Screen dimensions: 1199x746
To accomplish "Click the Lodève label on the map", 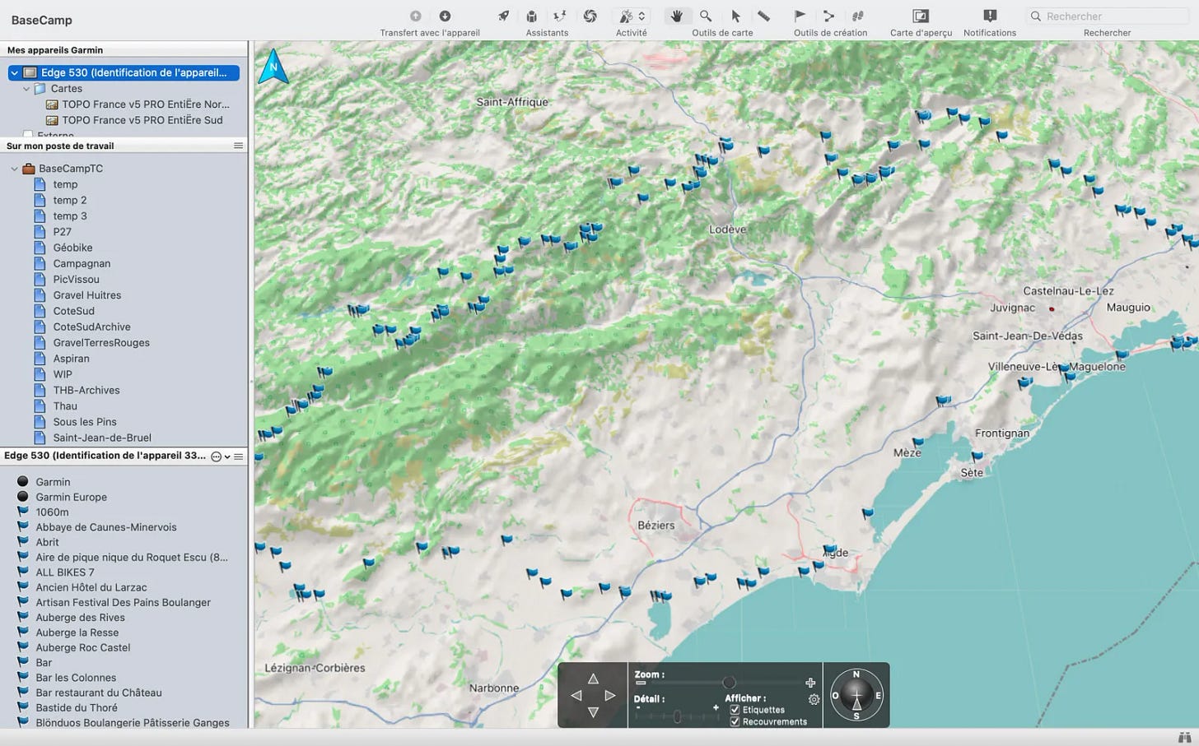I will click(x=727, y=229).
